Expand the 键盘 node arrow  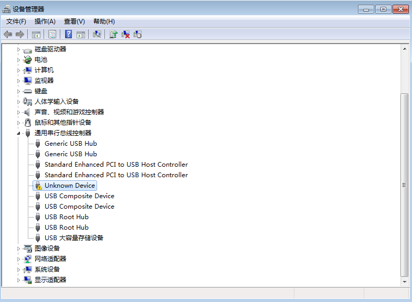18,91
